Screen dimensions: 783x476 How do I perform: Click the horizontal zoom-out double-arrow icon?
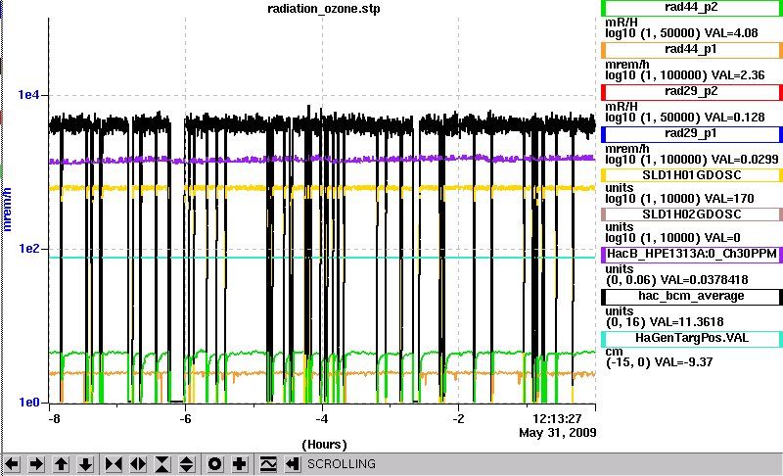pos(138,464)
